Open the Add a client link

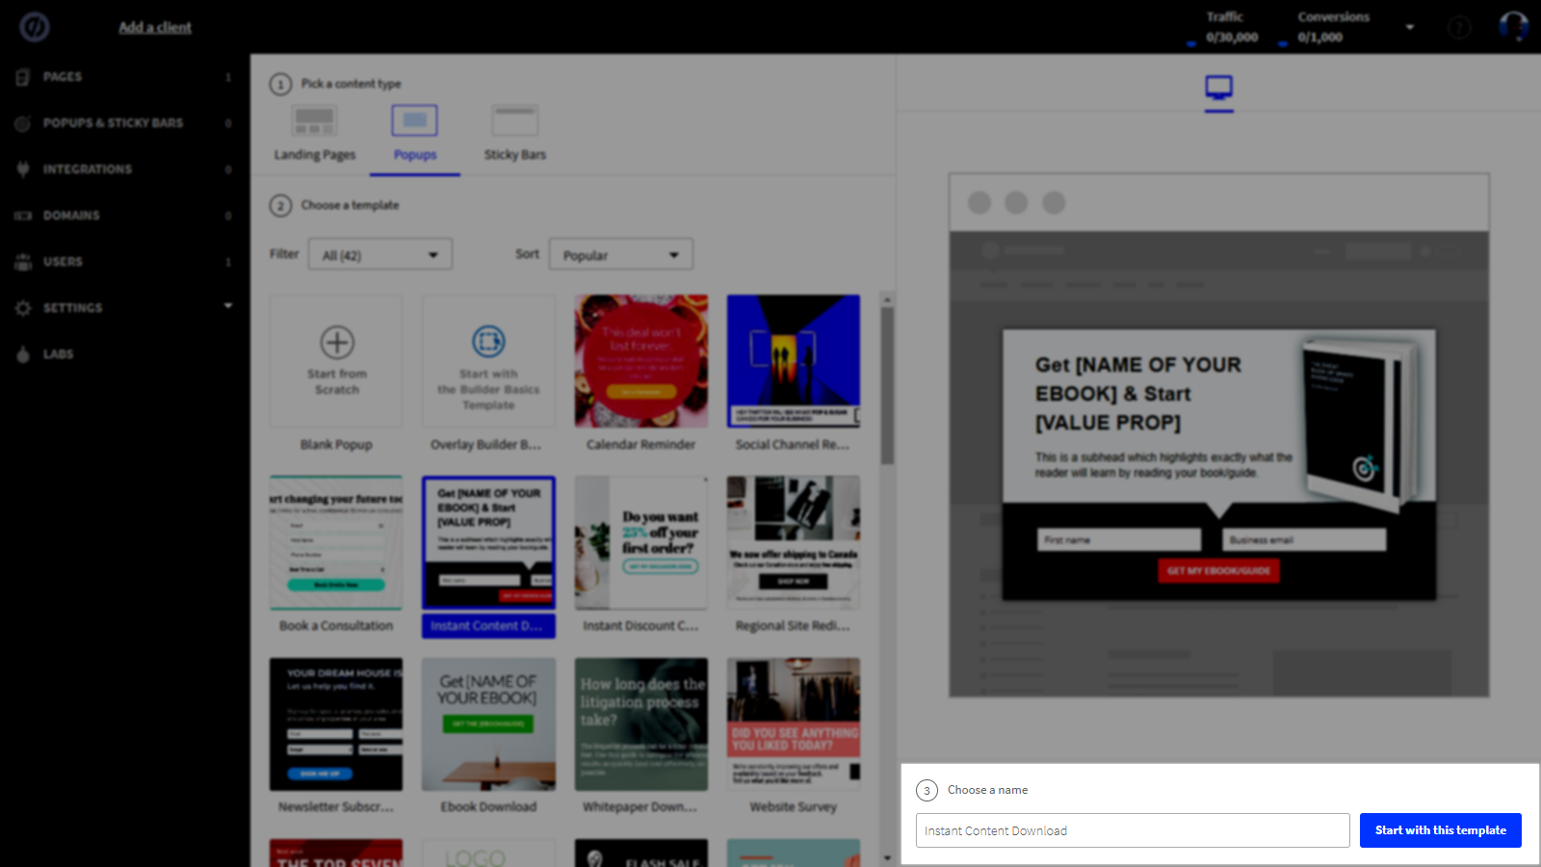pyautogui.click(x=155, y=28)
